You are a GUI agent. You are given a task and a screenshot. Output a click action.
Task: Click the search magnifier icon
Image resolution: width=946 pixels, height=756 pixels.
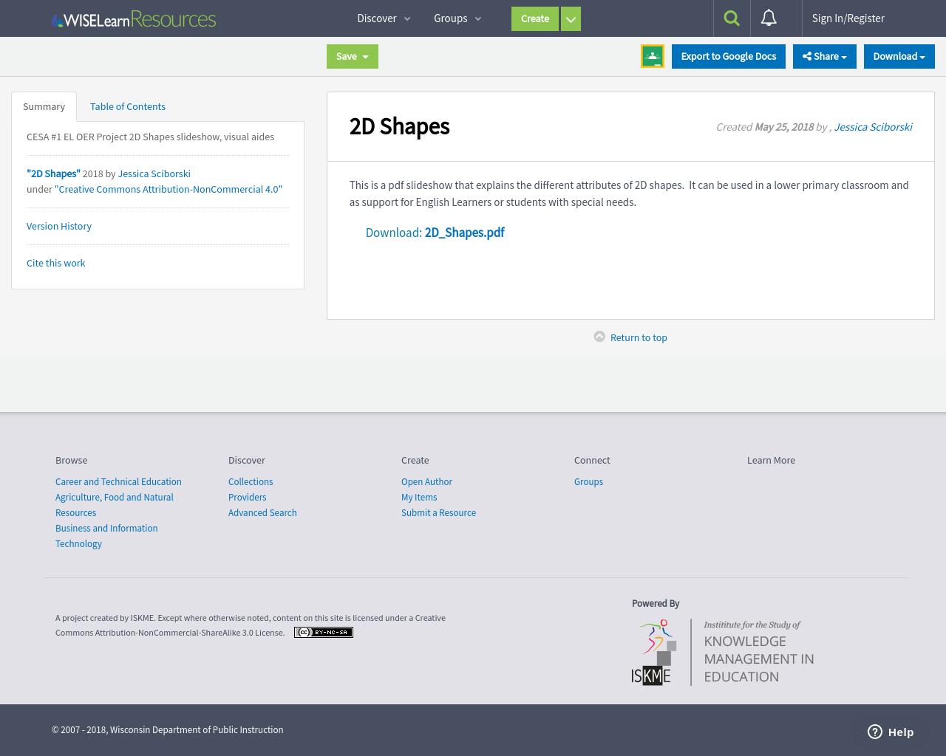coord(731,18)
